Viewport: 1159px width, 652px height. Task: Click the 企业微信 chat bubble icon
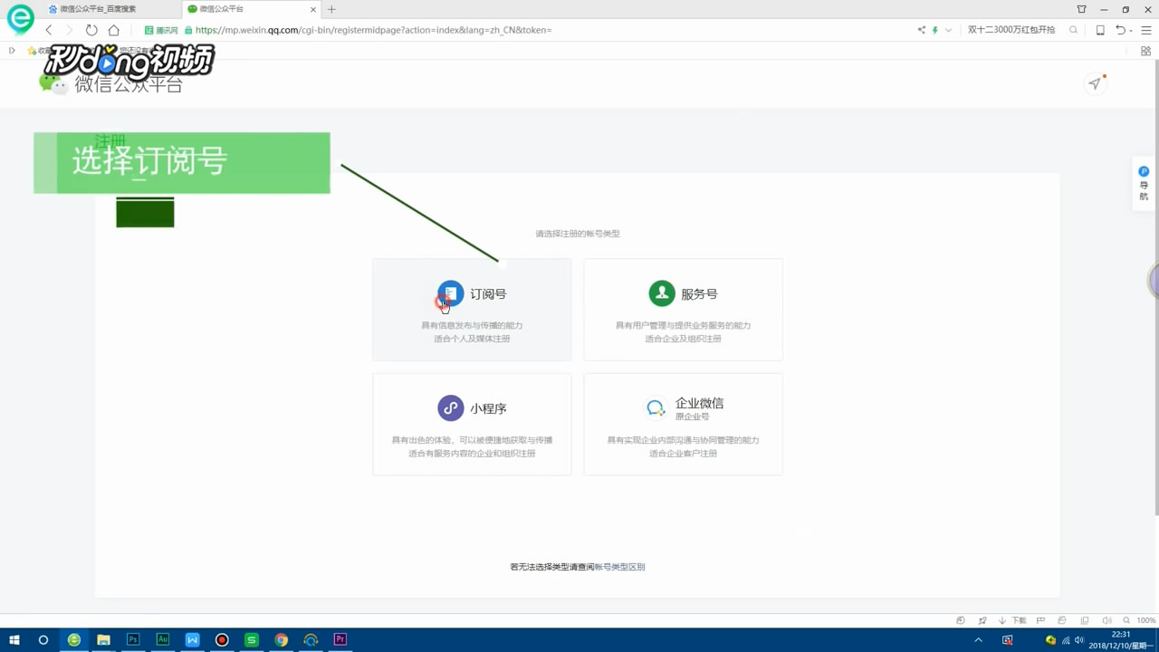[656, 408]
